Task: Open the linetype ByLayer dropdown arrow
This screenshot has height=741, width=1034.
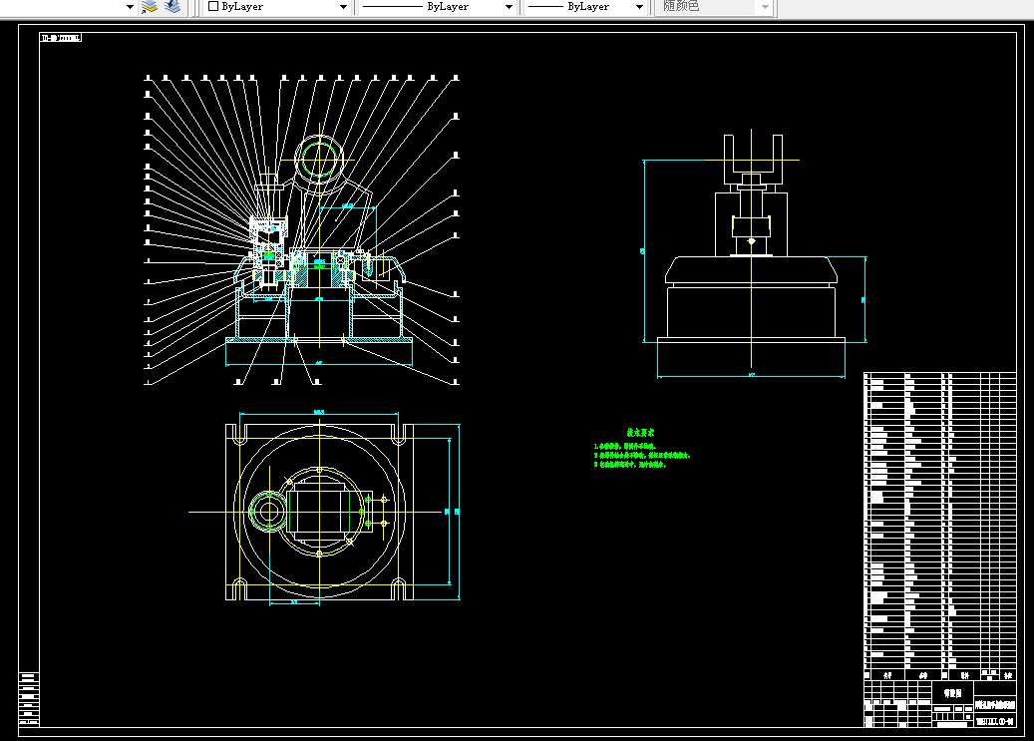Action: 509,7
